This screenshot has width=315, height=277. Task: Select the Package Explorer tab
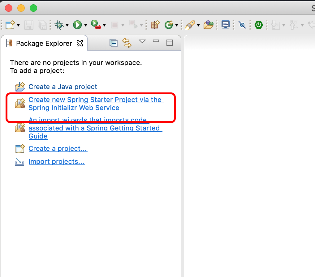click(x=44, y=43)
